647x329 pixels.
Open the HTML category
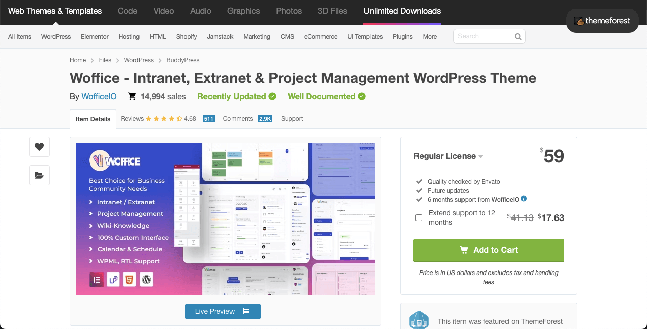coord(158,37)
